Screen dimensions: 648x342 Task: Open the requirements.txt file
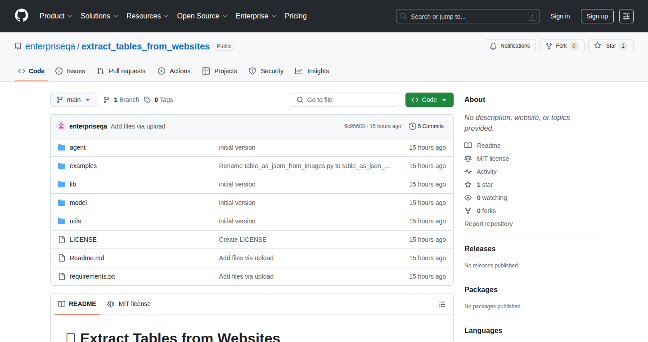[92, 276]
